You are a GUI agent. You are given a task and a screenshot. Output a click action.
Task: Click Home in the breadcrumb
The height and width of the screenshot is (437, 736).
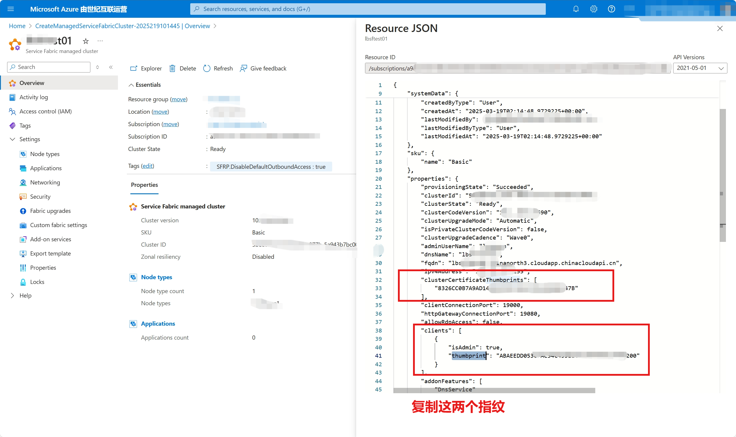click(17, 26)
